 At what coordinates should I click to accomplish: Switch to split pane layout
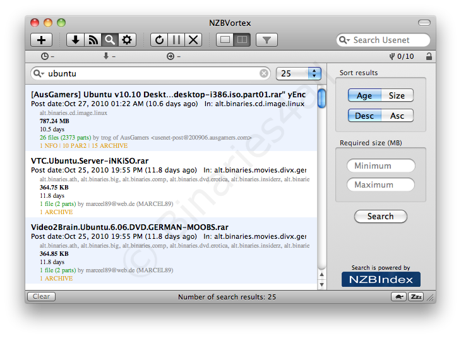click(x=242, y=40)
